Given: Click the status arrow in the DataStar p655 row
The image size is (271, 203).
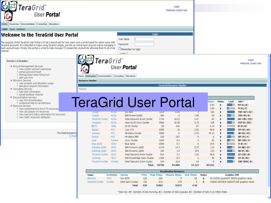Looking at the screenshot, I should (x=220, y=147).
